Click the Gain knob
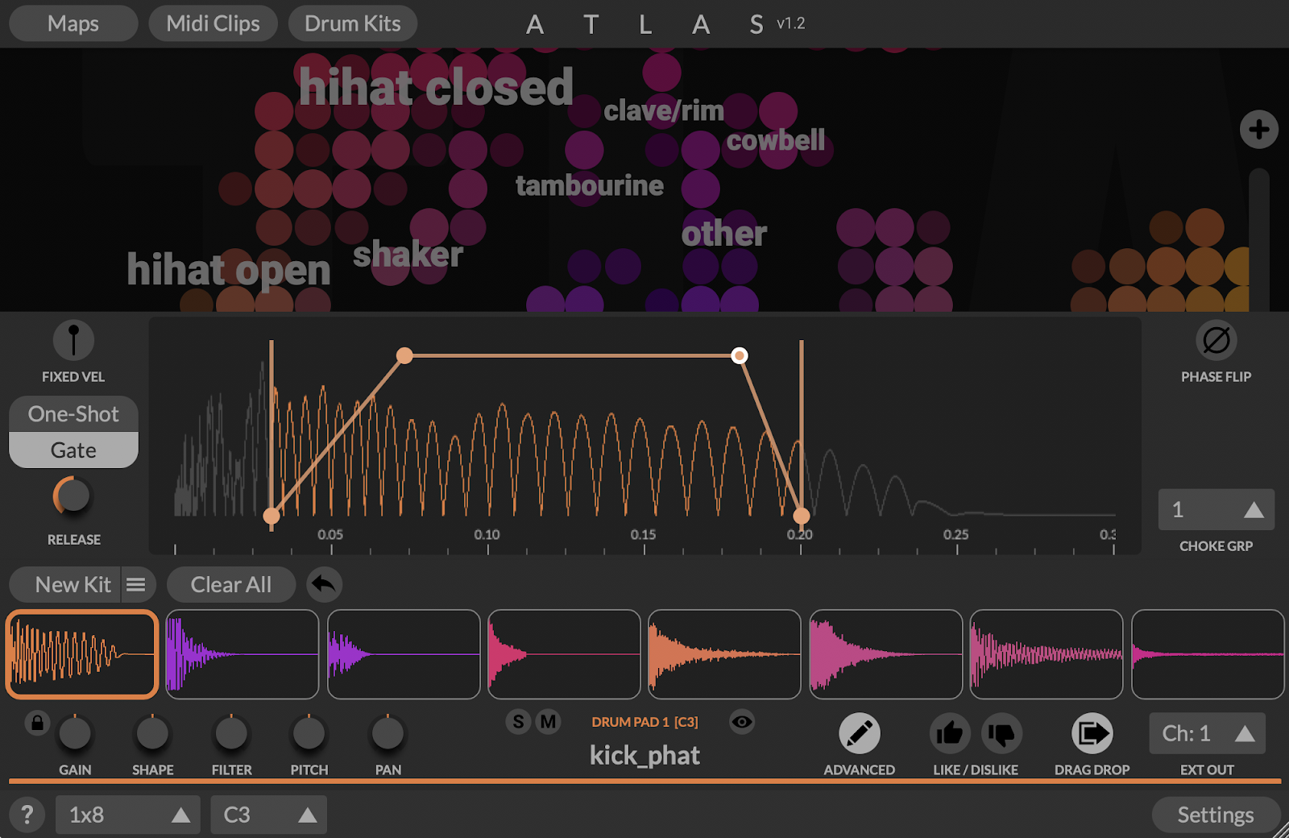1289x838 pixels. click(x=75, y=734)
